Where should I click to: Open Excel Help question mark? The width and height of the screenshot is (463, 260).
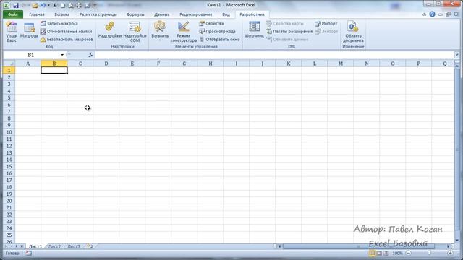pos(432,14)
